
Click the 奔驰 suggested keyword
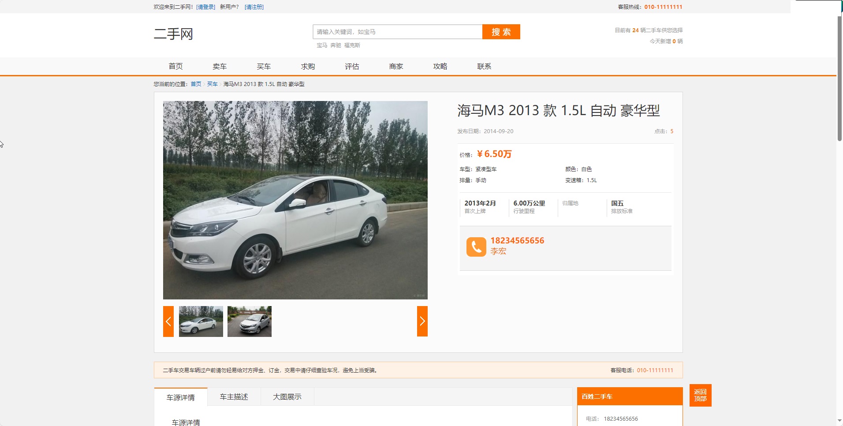[336, 45]
